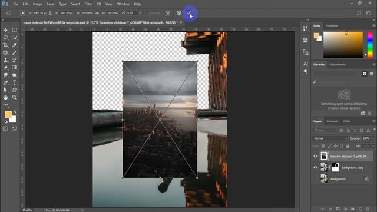Open the blend mode Normal dropdown
Viewport: 377px width, 212px height.
click(330, 138)
